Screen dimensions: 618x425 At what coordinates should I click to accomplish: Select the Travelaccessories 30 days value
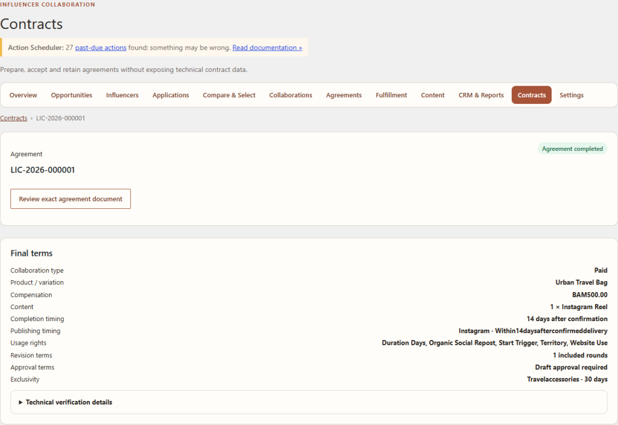pyautogui.click(x=567, y=379)
